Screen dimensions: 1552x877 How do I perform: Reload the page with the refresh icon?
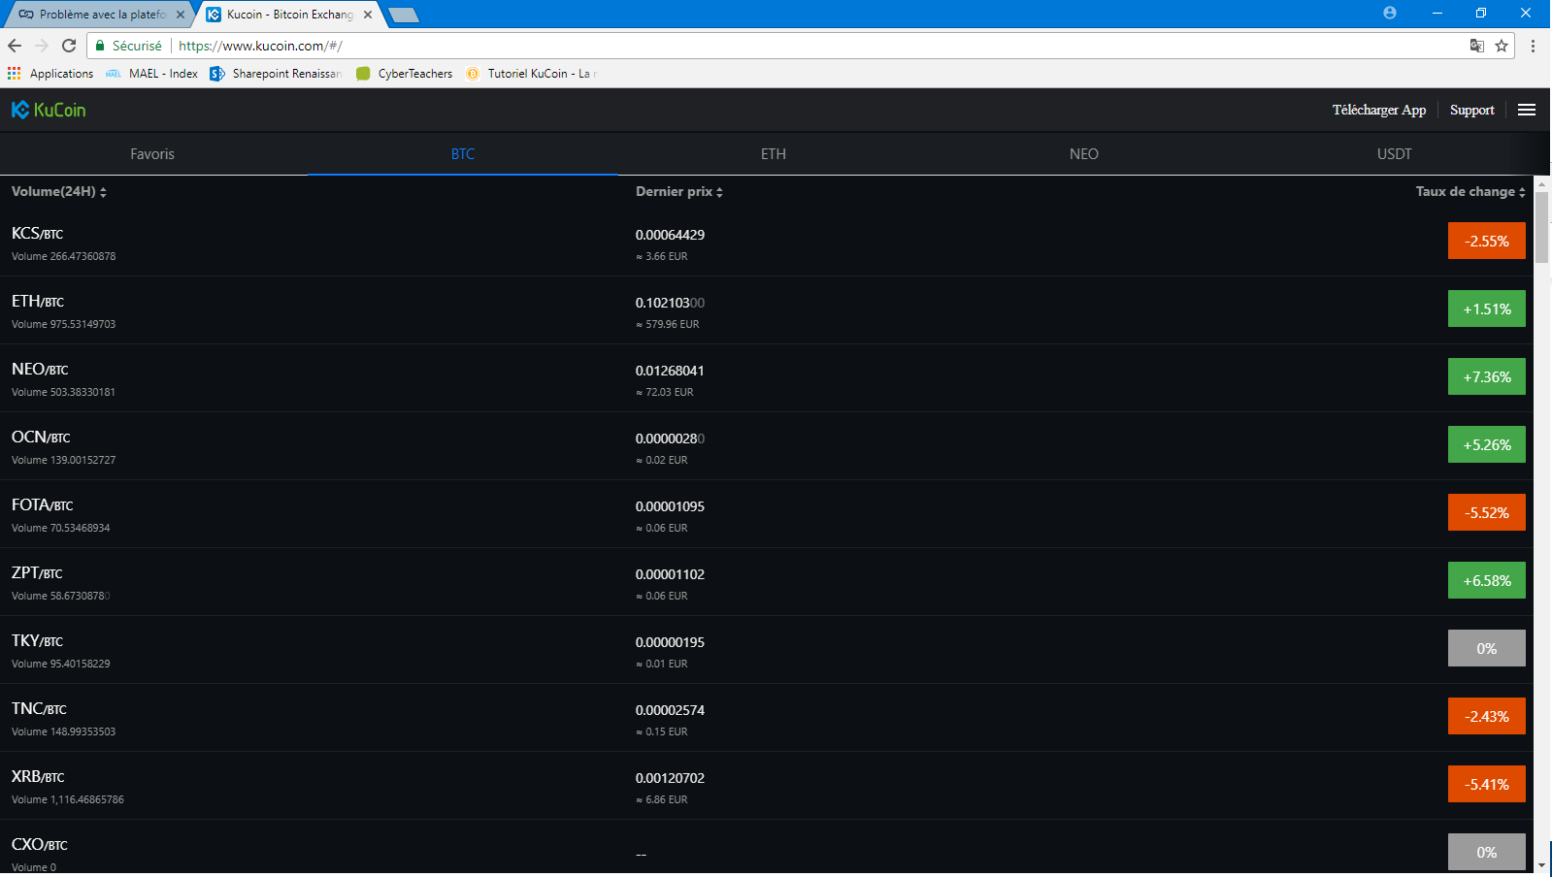69,46
